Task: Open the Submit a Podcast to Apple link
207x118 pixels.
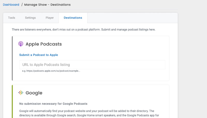Action: pos(39,55)
